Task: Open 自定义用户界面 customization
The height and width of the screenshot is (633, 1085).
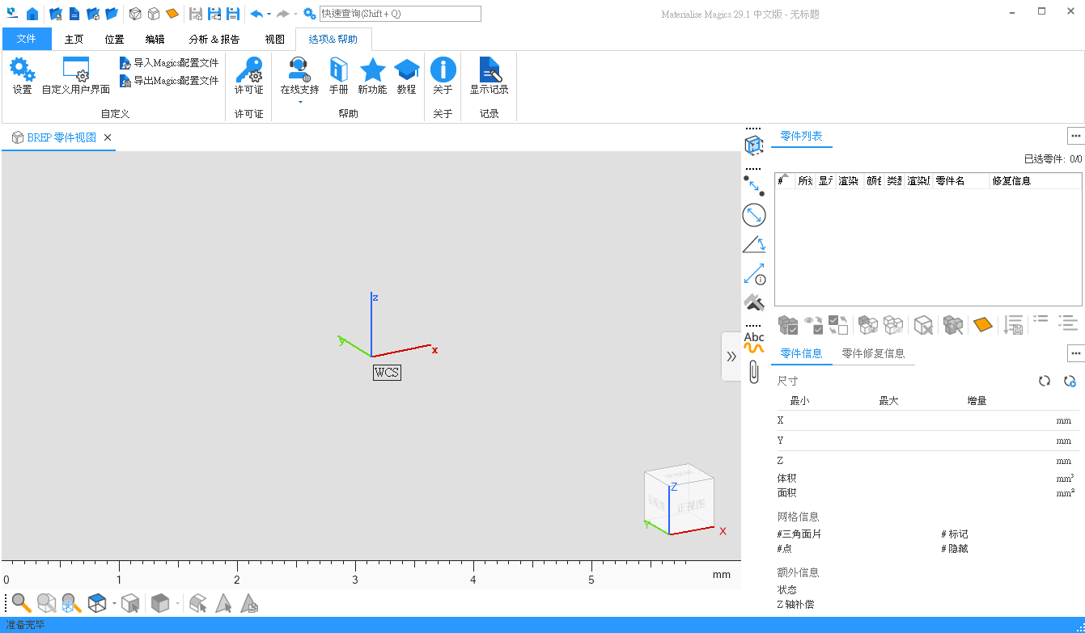Action: (76, 76)
